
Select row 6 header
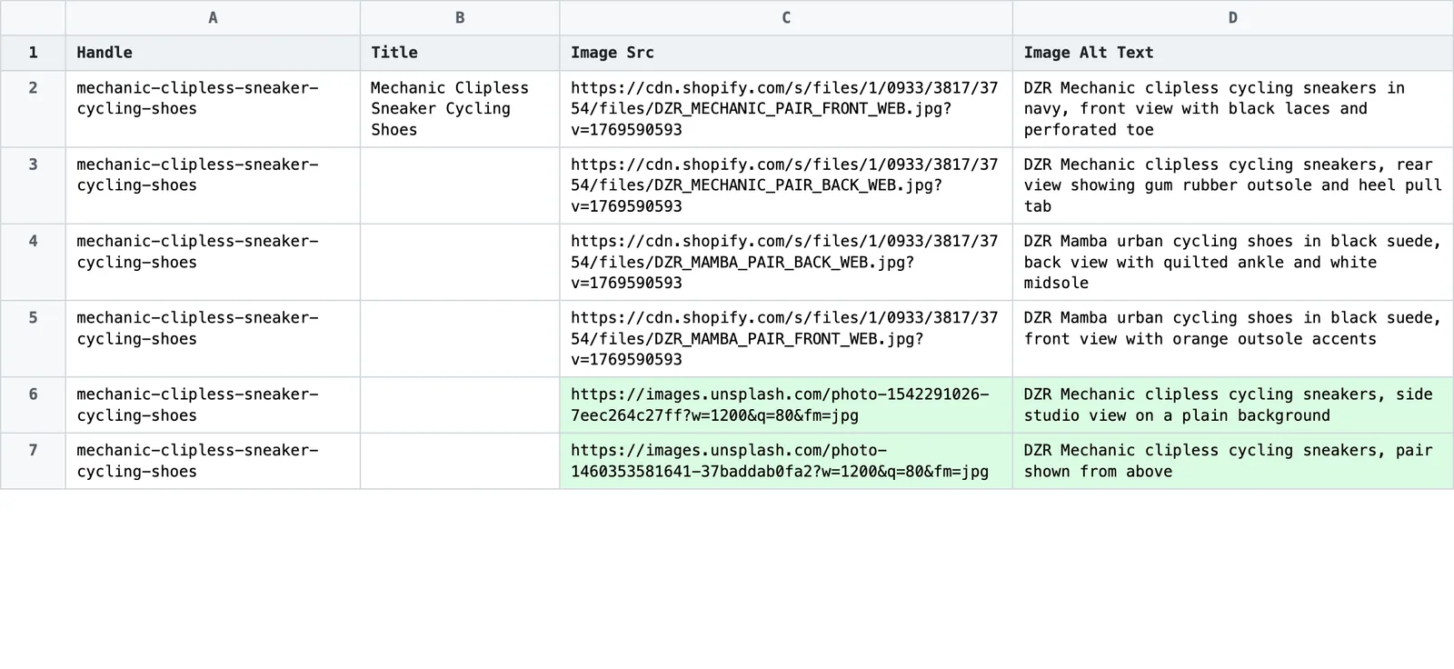coord(33,405)
